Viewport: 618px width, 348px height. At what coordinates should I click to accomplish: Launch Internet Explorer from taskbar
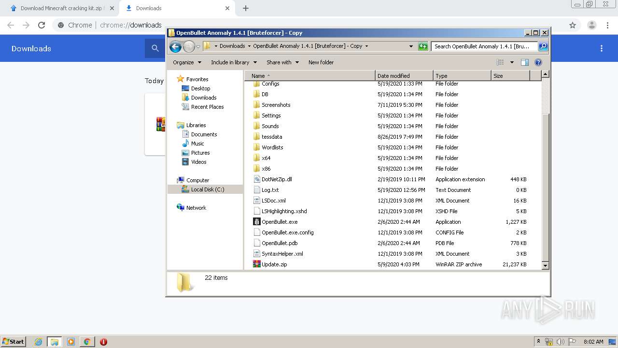(x=38, y=342)
